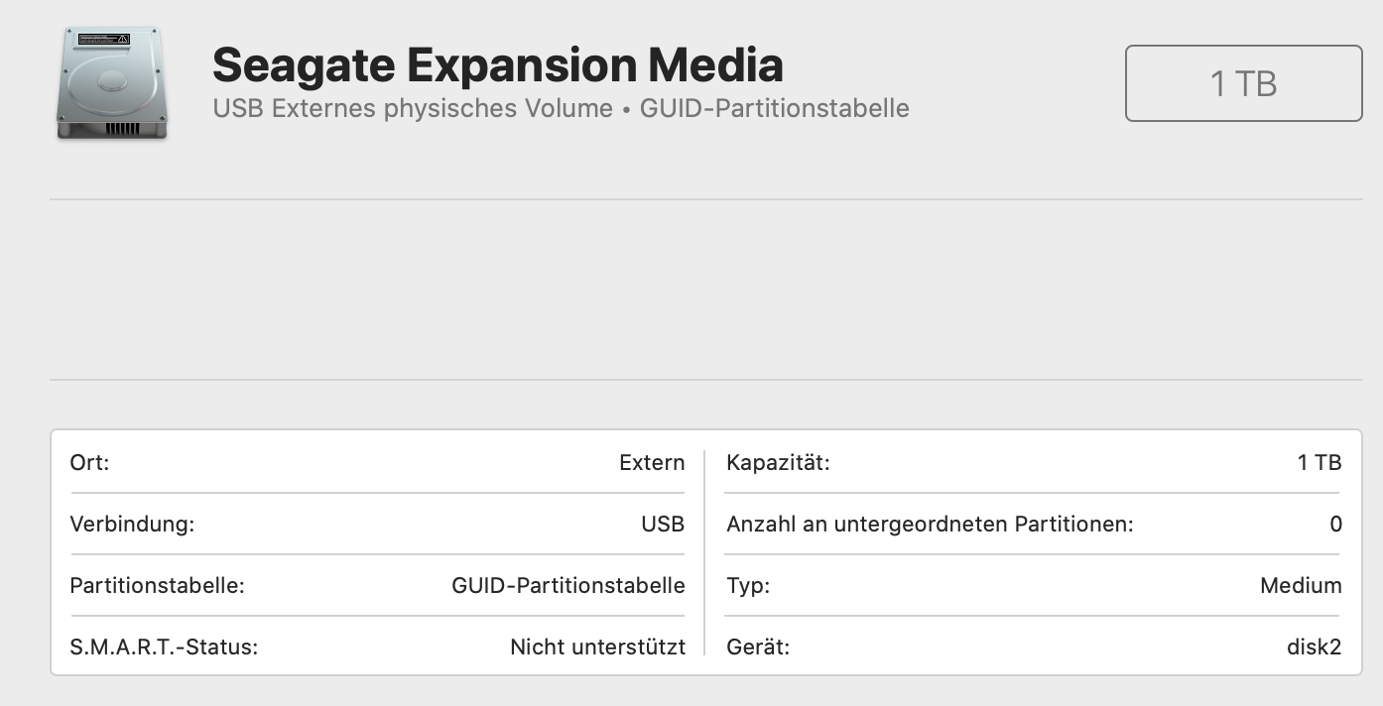
Task: Select the S.M.A.R.T.-Status label
Action: coord(164,647)
